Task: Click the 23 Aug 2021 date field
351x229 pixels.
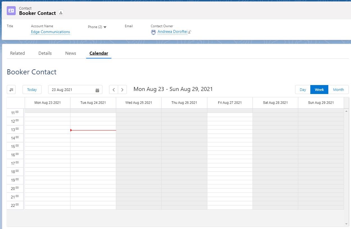Action: tap(75, 90)
